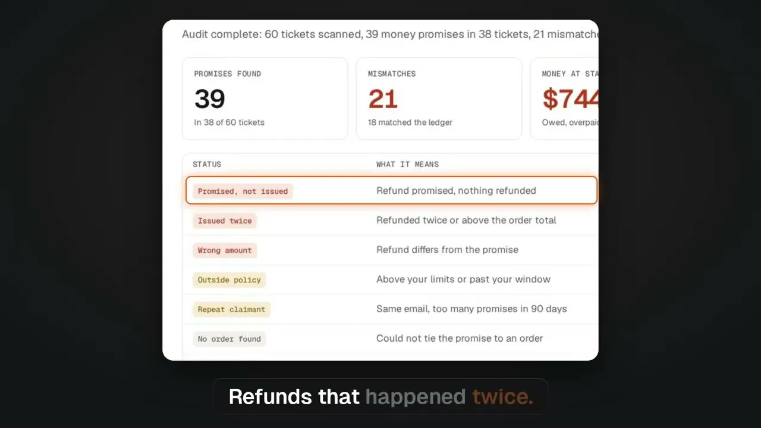Select the 'Outside policy' status badge
The image size is (761, 428).
[x=229, y=279]
